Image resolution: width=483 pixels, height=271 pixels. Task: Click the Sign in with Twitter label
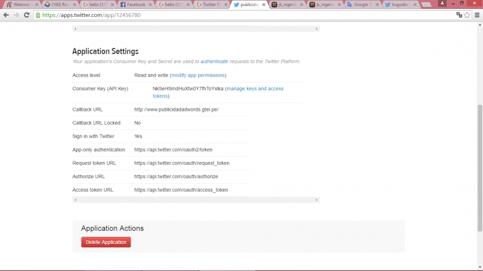[x=94, y=136]
